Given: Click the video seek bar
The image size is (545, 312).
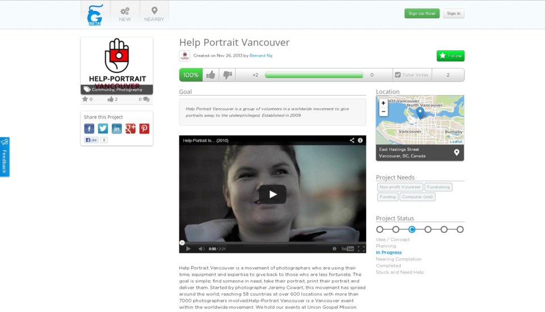Looking at the screenshot, I should (x=272, y=243).
